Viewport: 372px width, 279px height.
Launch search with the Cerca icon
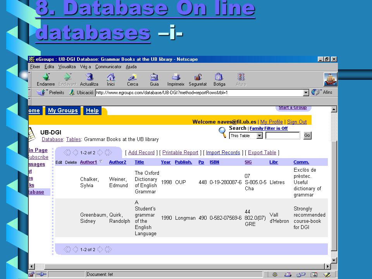pos(133,77)
